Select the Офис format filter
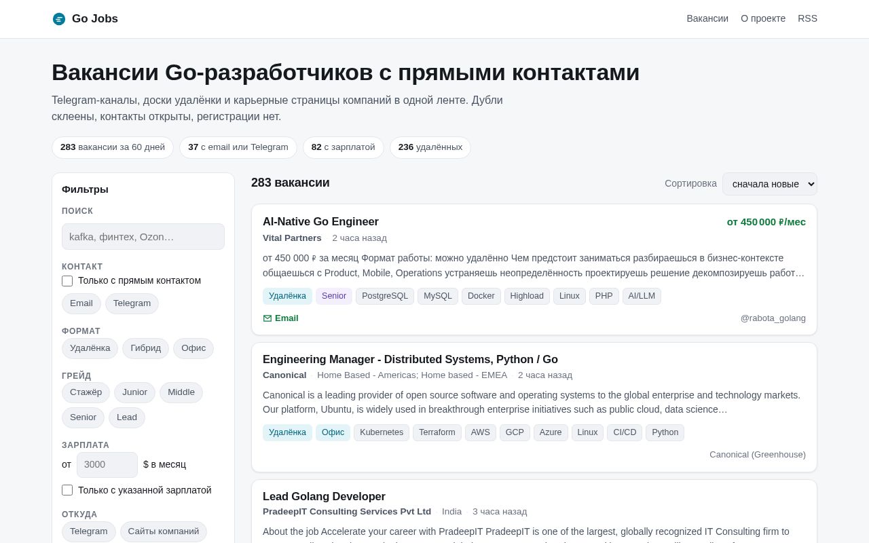Image resolution: width=869 pixels, height=543 pixels. coord(193,348)
